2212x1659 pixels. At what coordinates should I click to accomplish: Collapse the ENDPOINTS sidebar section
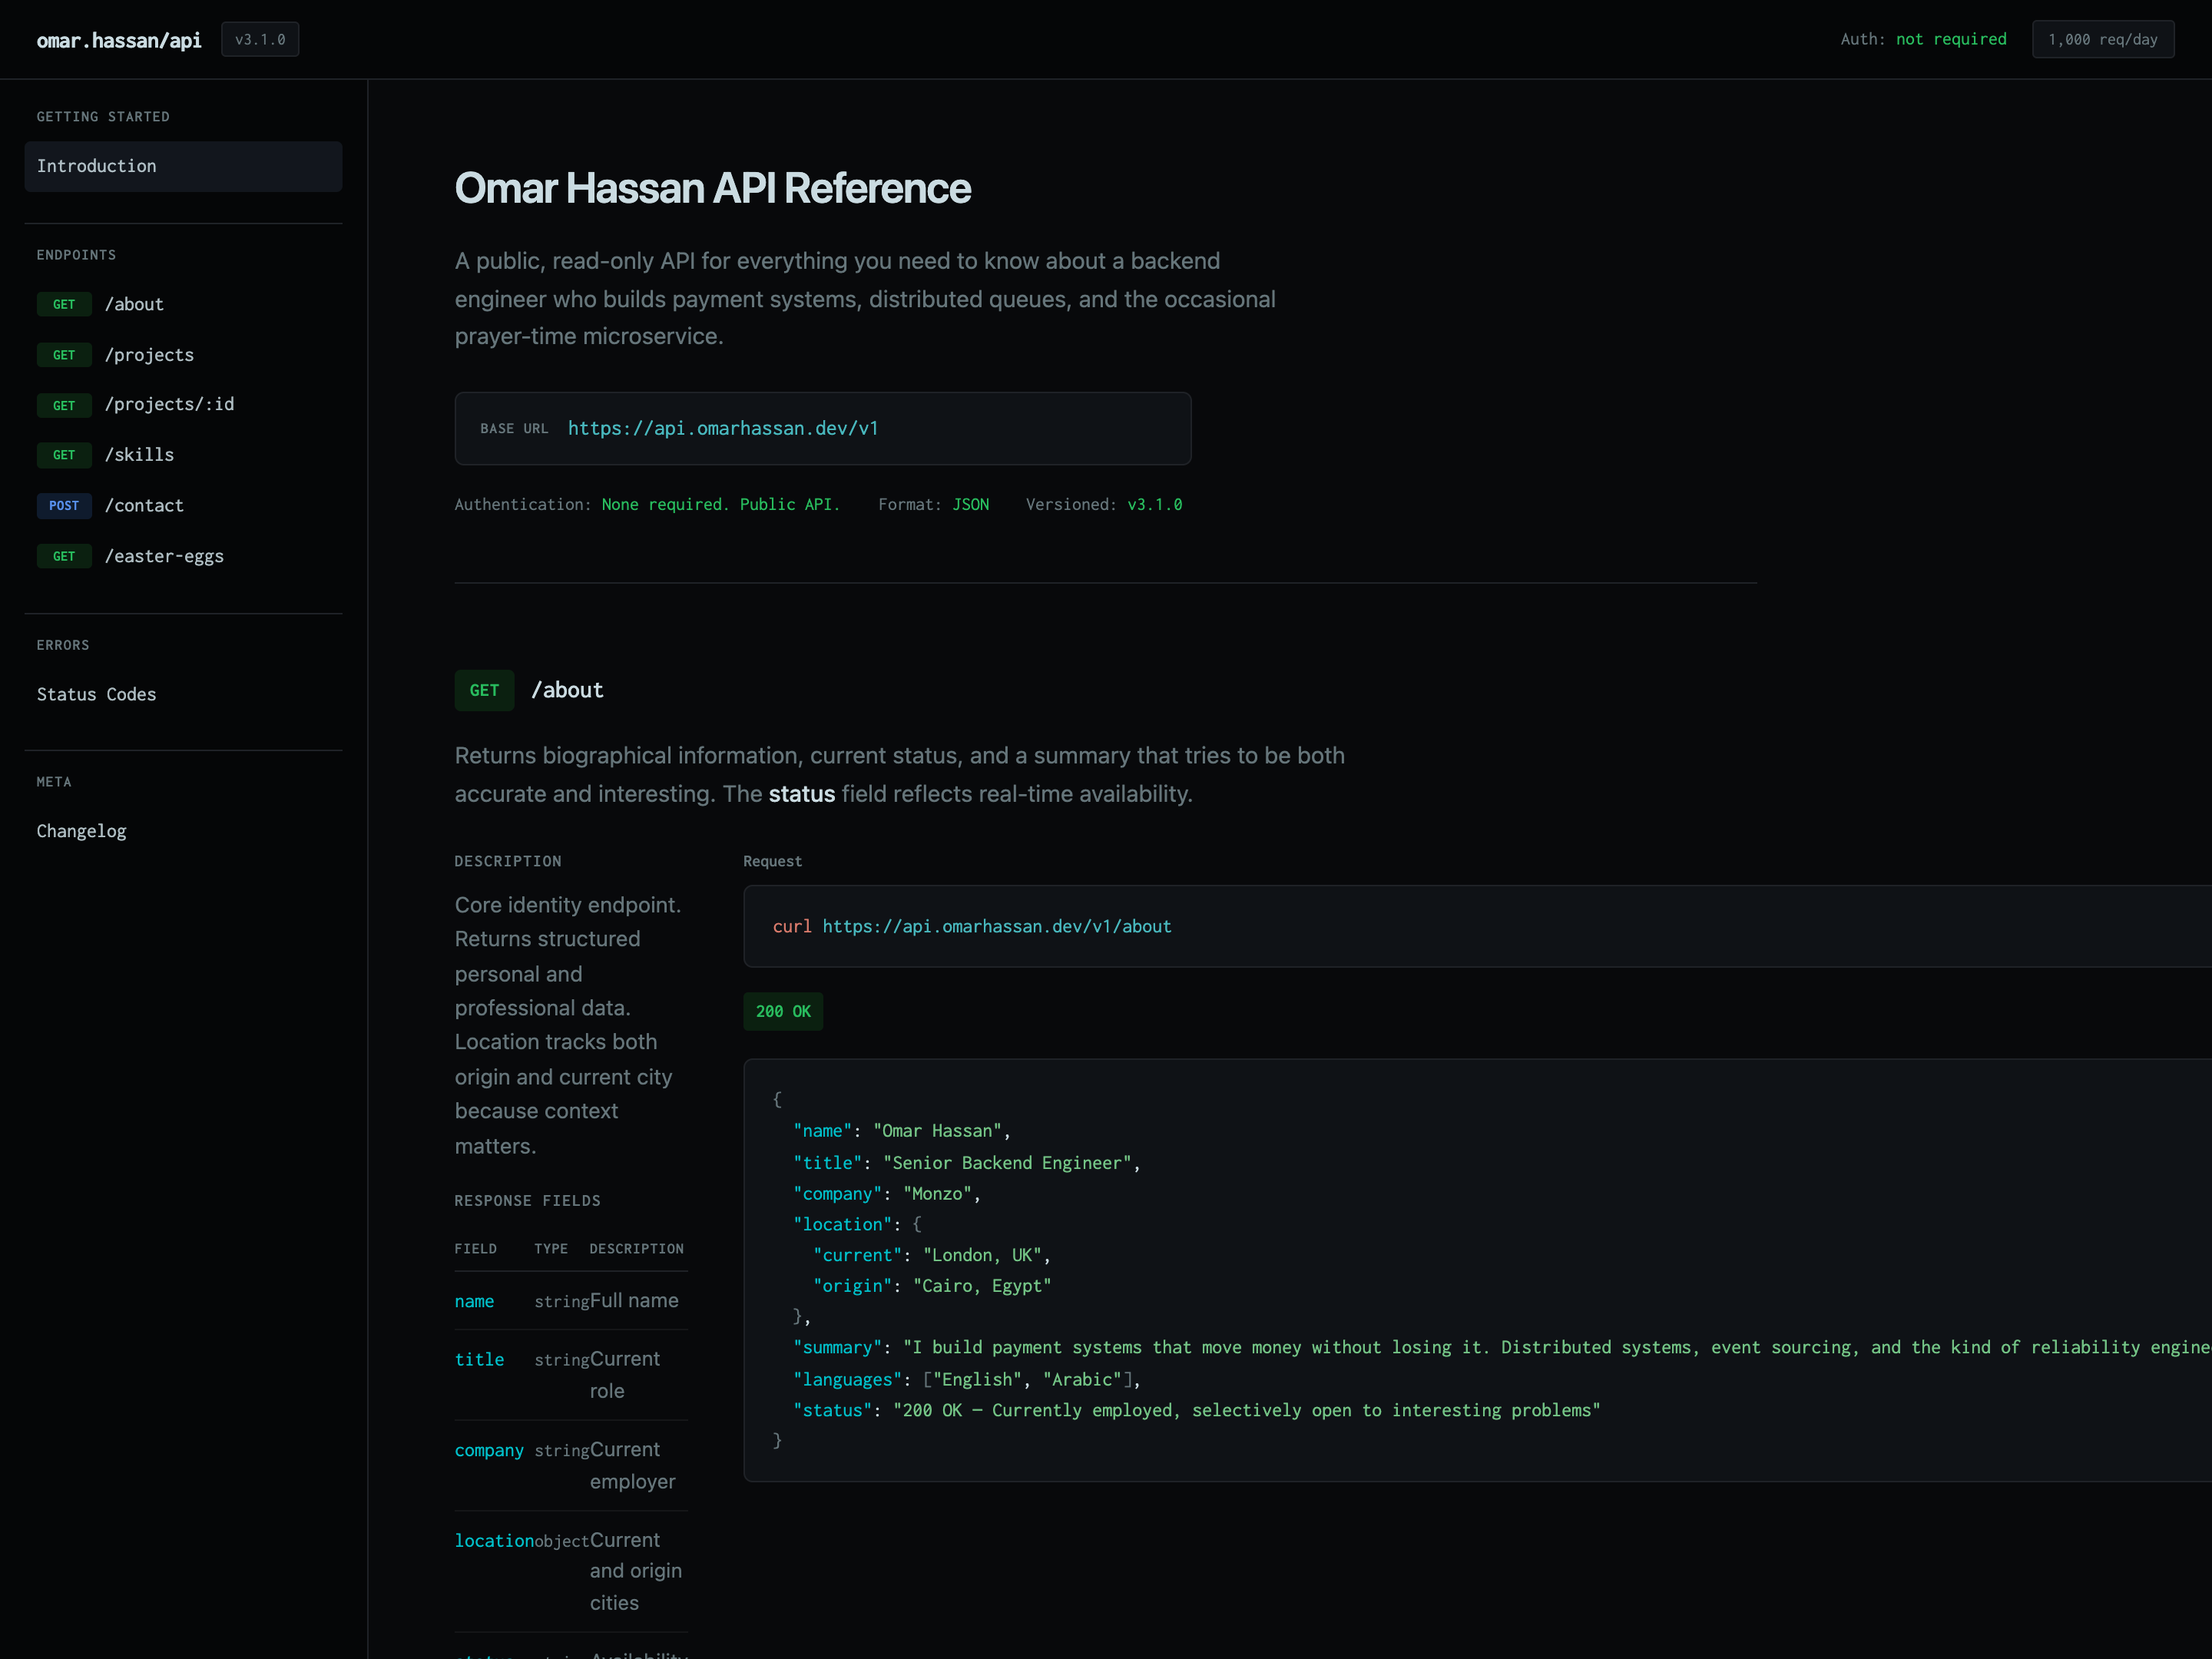click(x=76, y=255)
